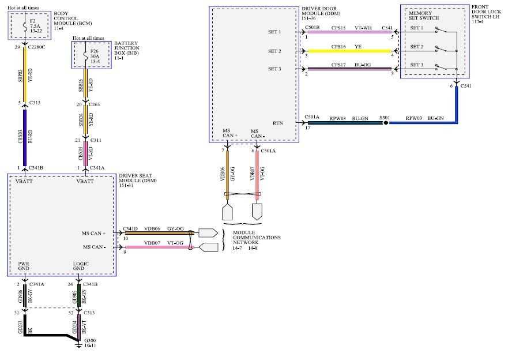The height and width of the screenshot is (353, 512).
Task: Click MS CAN - terminal in Driver Seat Module
Action: tap(95, 247)
